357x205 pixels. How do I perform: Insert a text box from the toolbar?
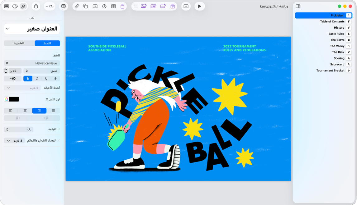click(x=95, y=6)
